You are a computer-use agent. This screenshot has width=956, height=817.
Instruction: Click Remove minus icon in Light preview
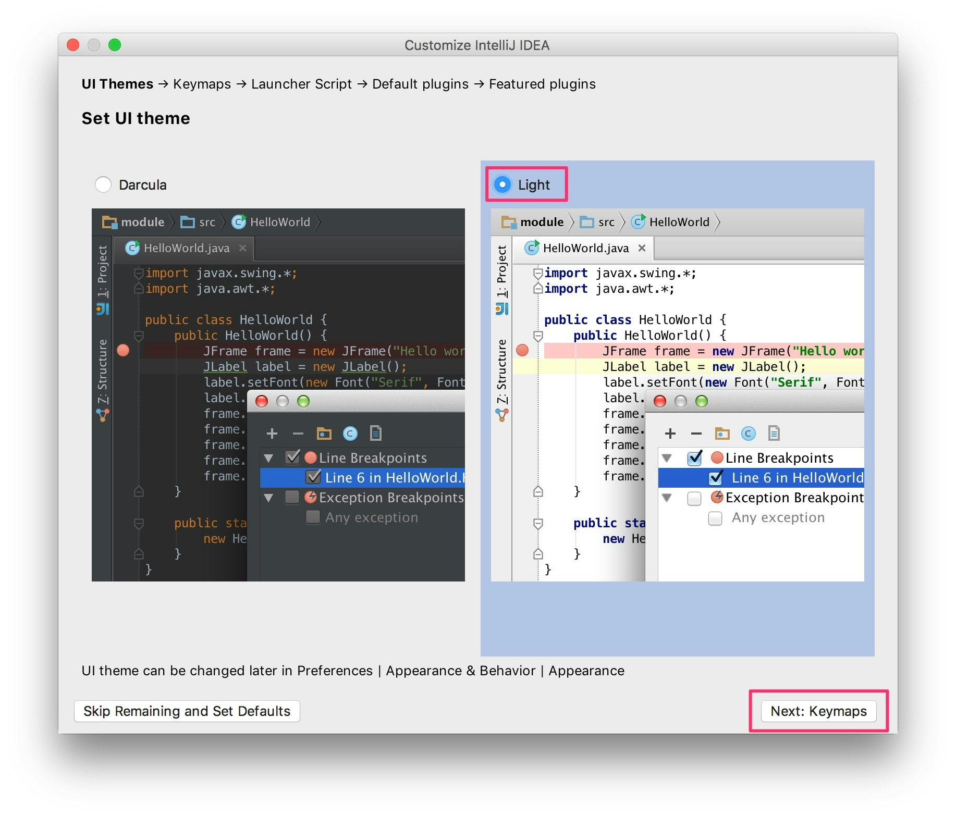tap(696, 434)
